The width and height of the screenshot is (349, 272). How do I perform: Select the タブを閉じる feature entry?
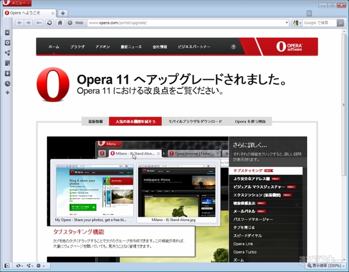click(266, 228)
